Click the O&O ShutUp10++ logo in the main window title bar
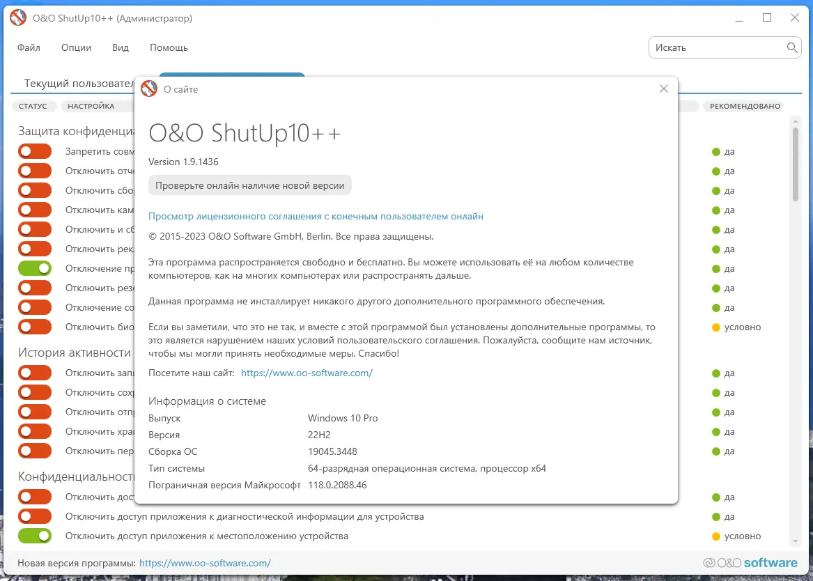Viewport: 813px width, 581px height. pyautogui.click(x=18, y=17)
